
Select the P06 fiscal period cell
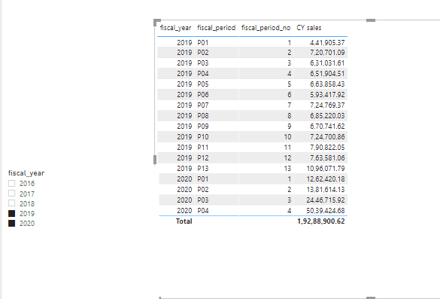[x=203, y=95]
